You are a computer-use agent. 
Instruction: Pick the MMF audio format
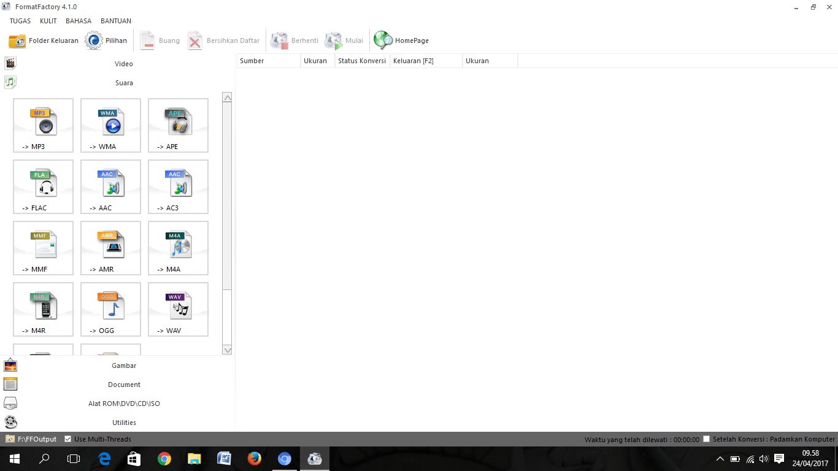[43, 248]
